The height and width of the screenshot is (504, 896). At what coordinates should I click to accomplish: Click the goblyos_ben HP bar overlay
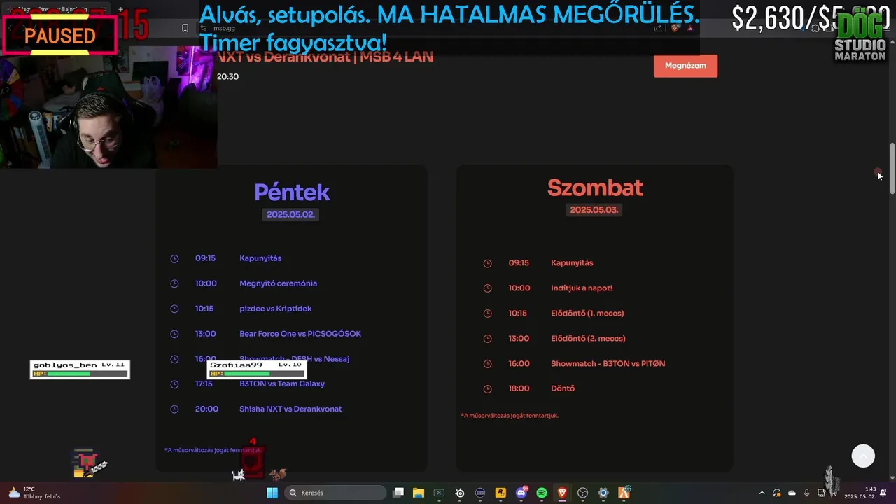coord(80,369)
